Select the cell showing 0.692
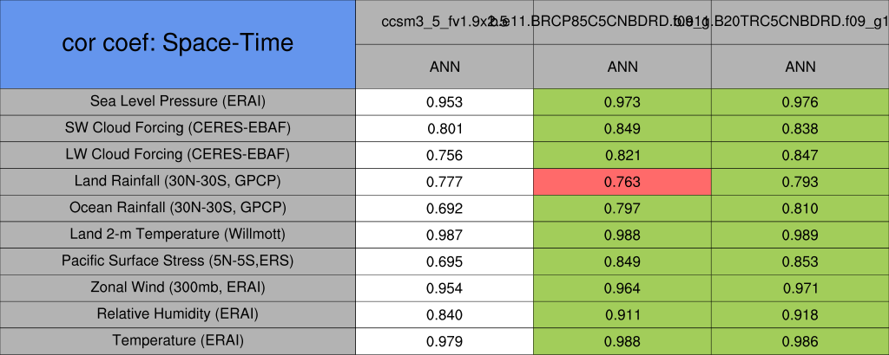The image size is (889, 355). 444,208
